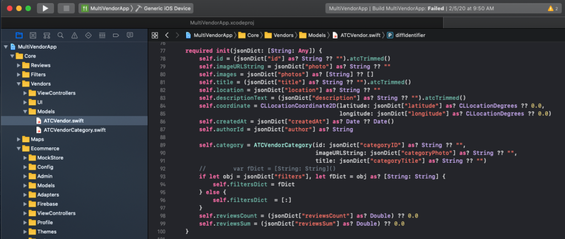Screen dimensions: 565x239
Task: Click the related items grid icon
Action: tap(154, 35)
